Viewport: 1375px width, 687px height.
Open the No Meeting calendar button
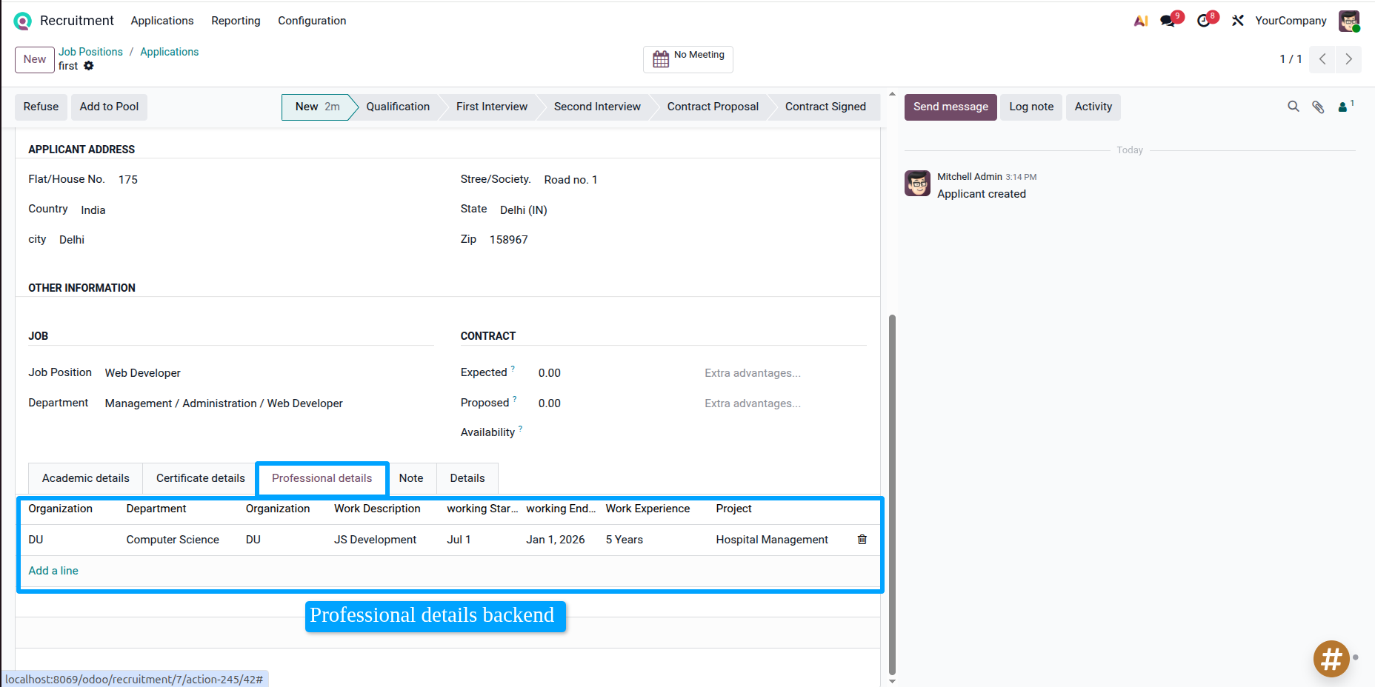point(687,59)
